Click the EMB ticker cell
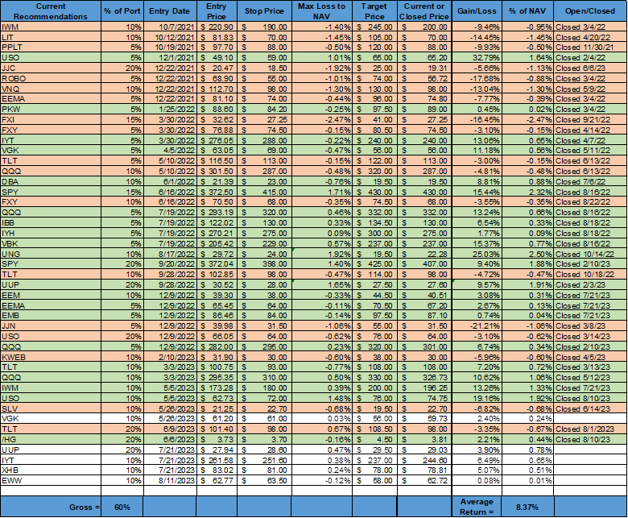Screen dimensions: 628x518 point(51,316)
